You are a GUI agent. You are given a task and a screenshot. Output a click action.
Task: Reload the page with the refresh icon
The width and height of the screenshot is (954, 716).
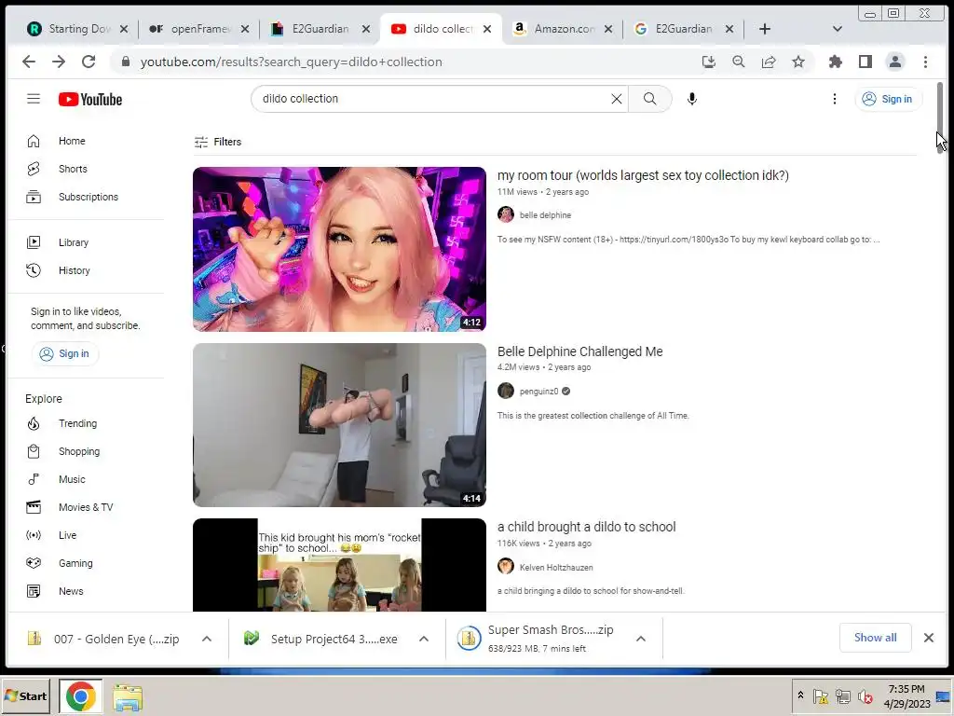(x=89, y=62)
